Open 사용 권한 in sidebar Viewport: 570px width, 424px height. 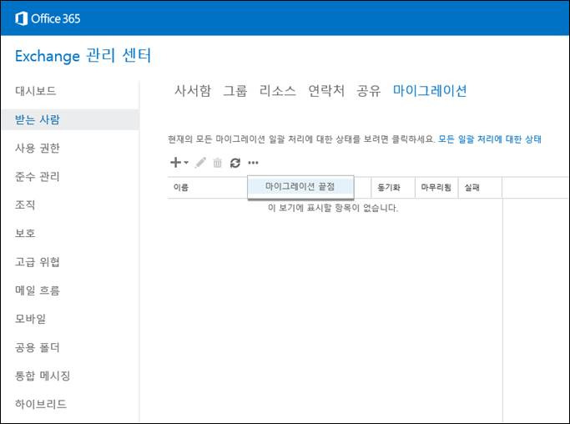[x=37, y=148]
